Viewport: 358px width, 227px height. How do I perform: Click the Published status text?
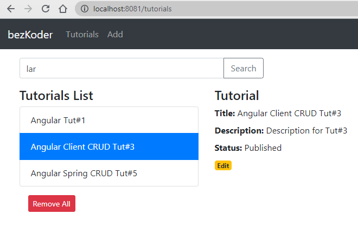263,148
